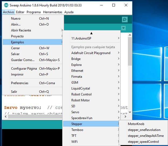Image resolution: width=168 pixels, height=146 pixels.
Task: Select Nuevo from Archivo menu
Action: [x=33, y=19]
